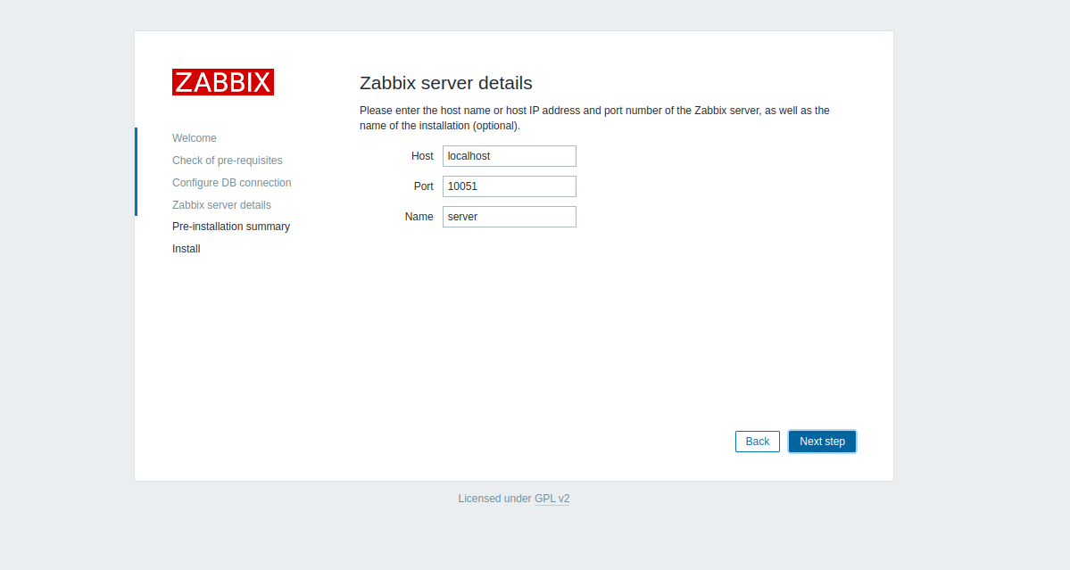Click the Name field containing server
1070x570 pixels.
509,217
